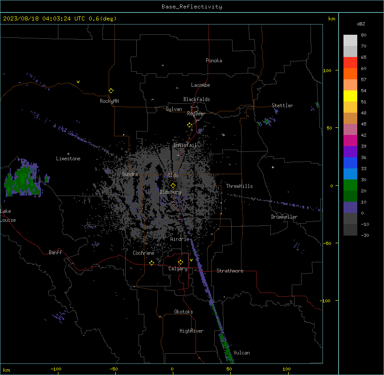This screenshot has height=375, width=384.
Task: Pick the dark blue 36-33 dBZ legend swatch
Action: pyautogui.click(x=350, y=163)
